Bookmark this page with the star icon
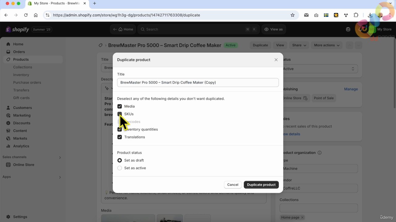Screen dimensions: 396x222 point(292,15)
